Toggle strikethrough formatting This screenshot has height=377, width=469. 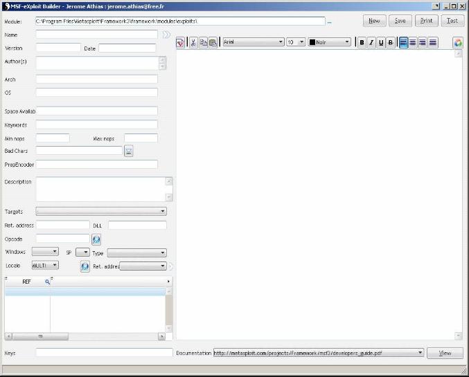point(391,42)
